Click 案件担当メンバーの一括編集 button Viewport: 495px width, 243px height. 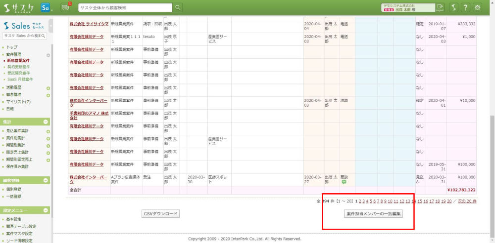pyautogui.click(x=374, y=214)
